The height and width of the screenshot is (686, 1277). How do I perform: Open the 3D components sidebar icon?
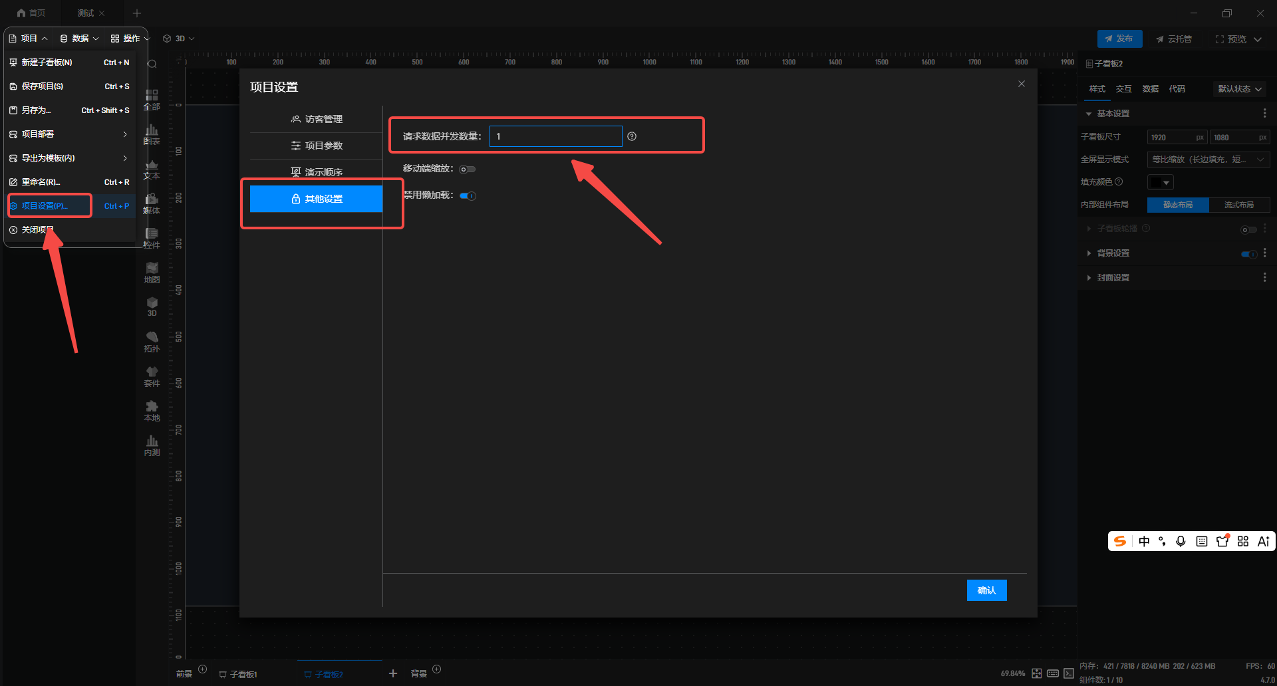(x=152, y=306)
